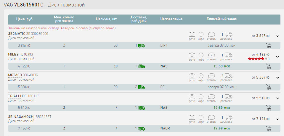284x136 pixels.
Task: Sort by 'Цена, руб.' column header
Action: tap(25, 19)
